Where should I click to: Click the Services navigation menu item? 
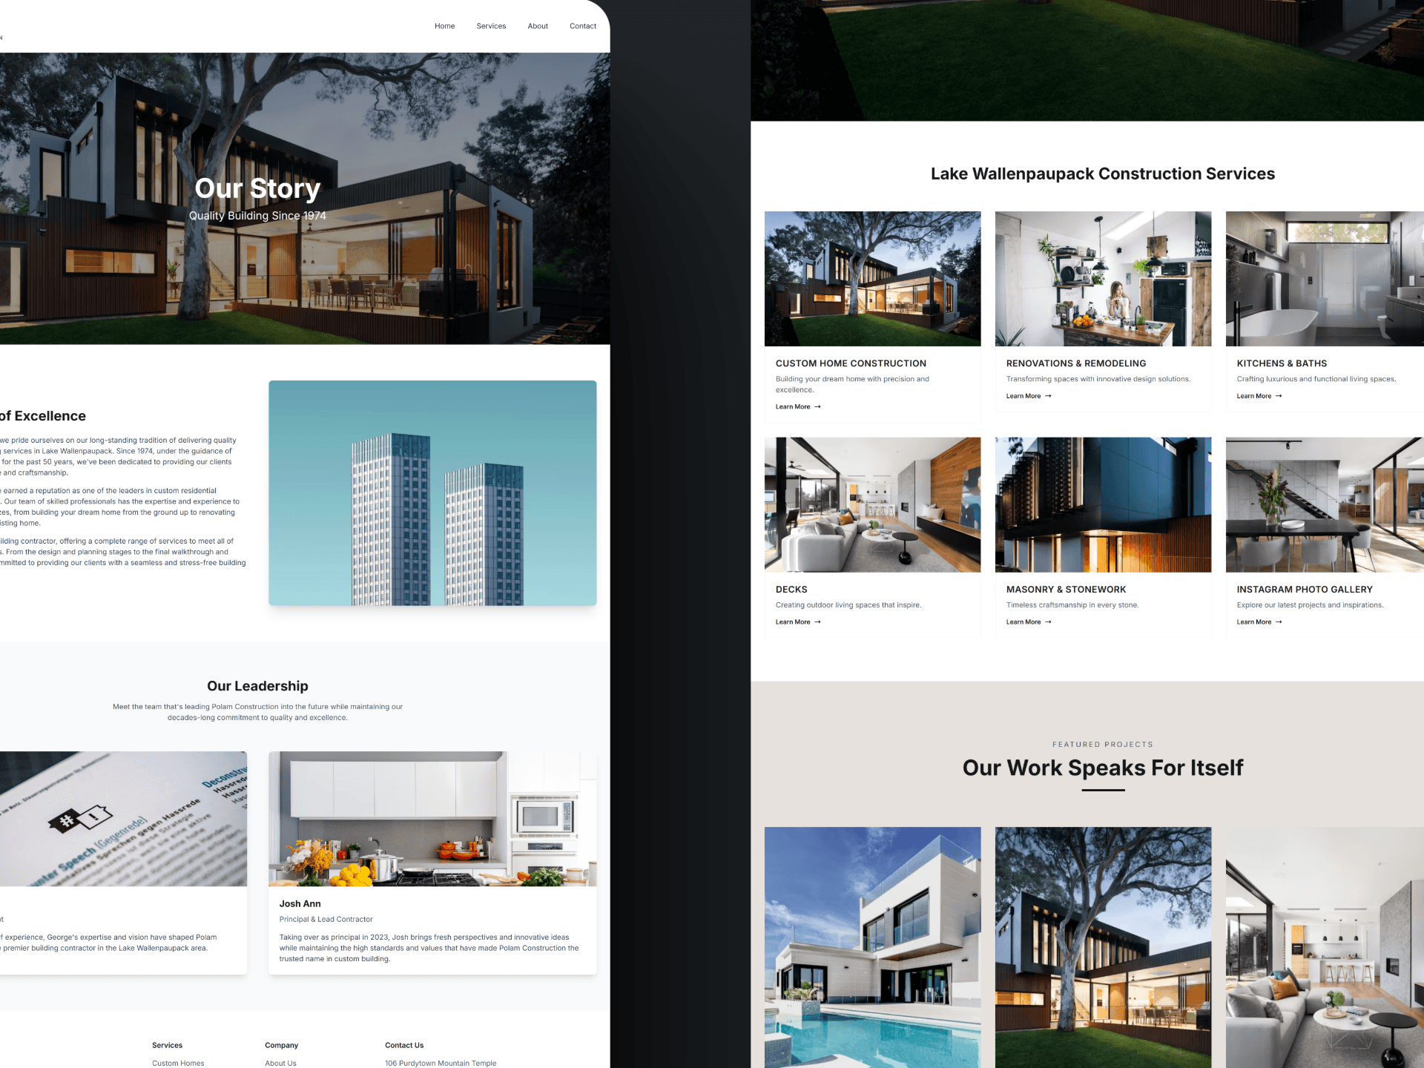click(x=490, y=26)
